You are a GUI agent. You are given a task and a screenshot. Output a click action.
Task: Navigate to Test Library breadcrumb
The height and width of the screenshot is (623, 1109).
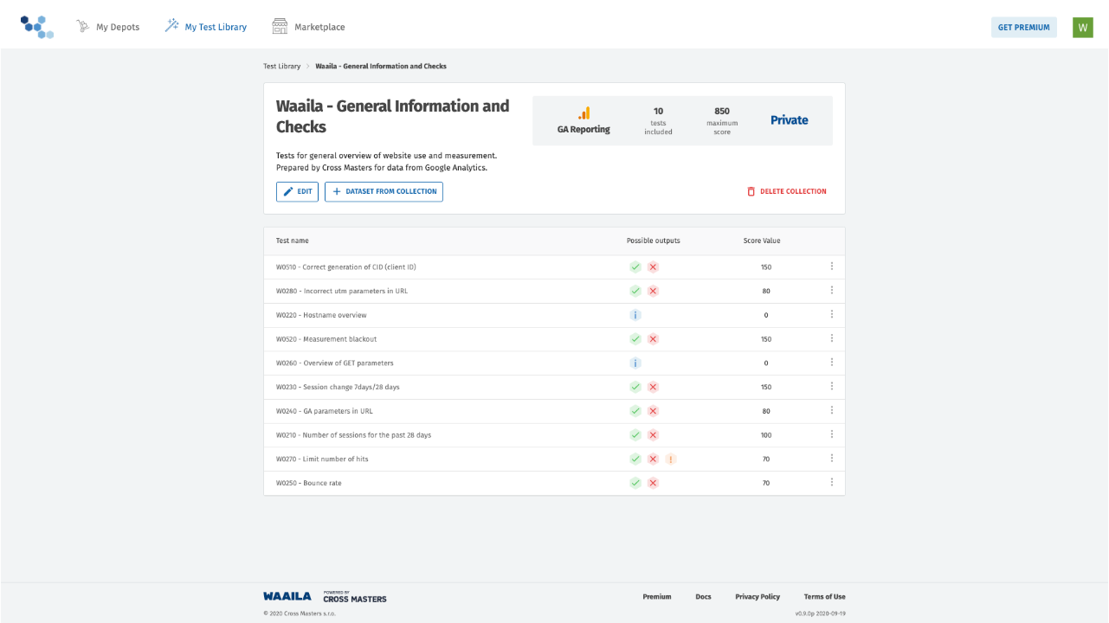282,66
